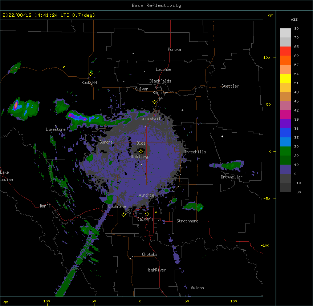Pick the dark gray -30 to -10 legend swatch

click(285, 188)
